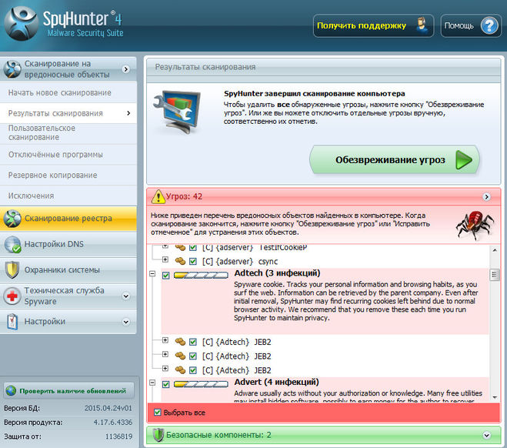Click cookie icon of first Adtech JEB2
Screen dimensions: 507x448
(x=180, y=342)
